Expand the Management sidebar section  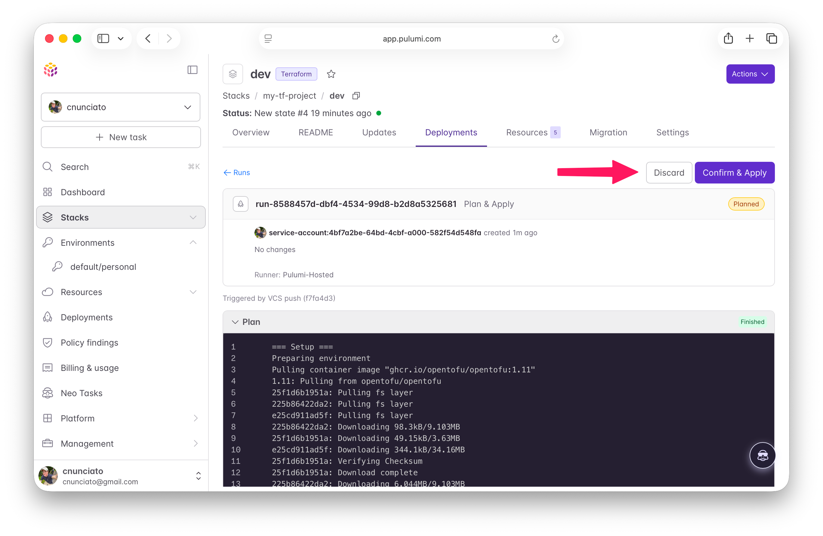pyautogui.click(x=196, y=444)
